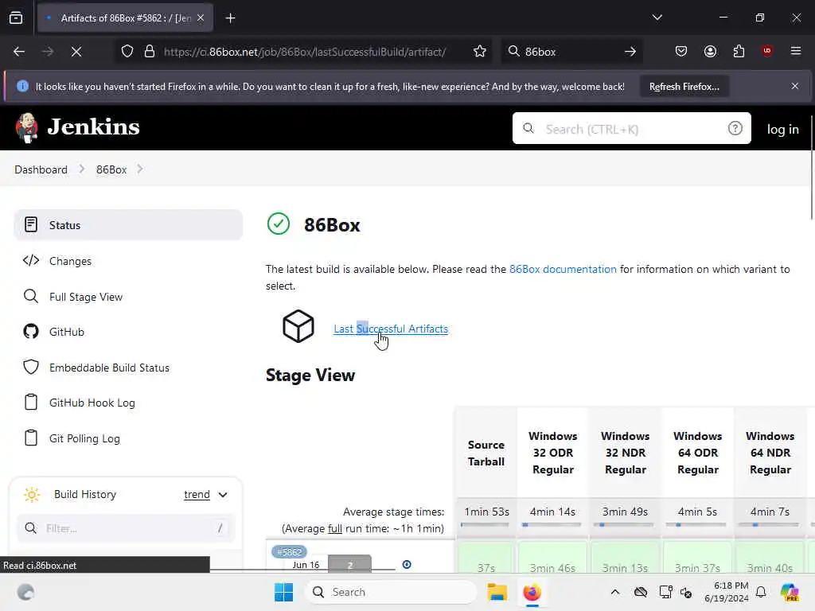Viewport: 815px width, 611px height.
Task: Click the build history Filter field
Action: 127,528
